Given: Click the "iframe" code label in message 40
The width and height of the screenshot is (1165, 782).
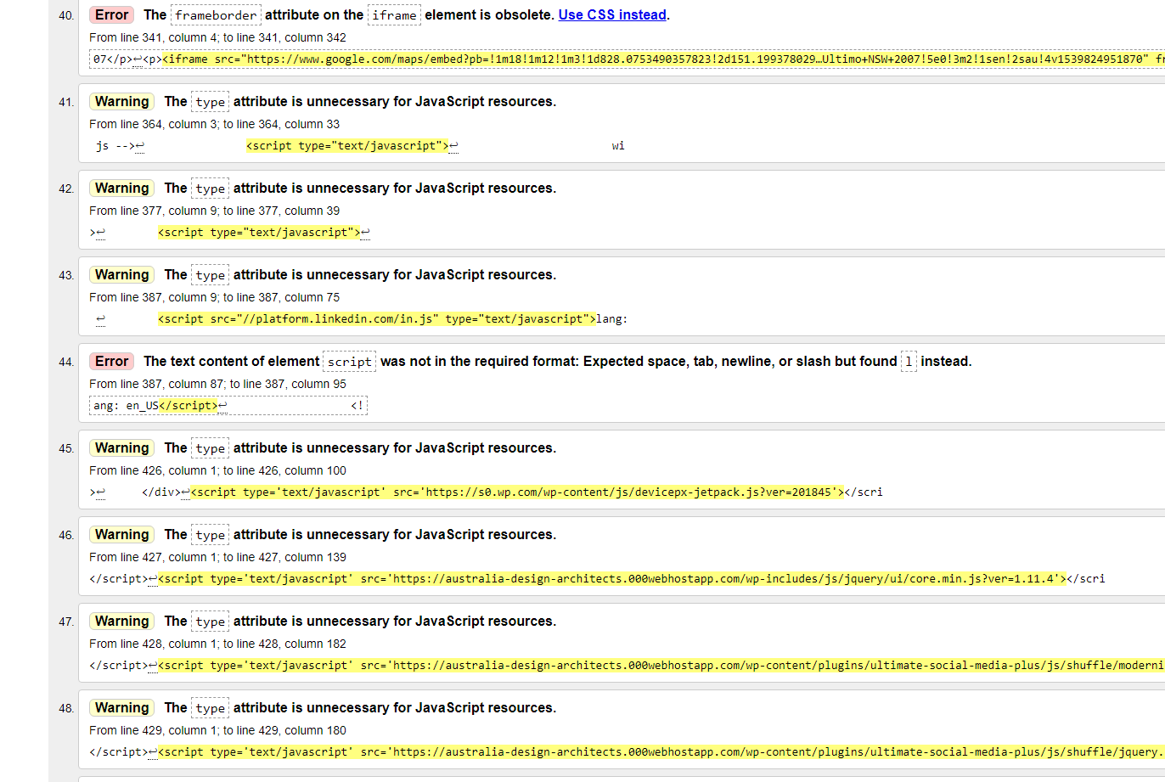Looking at the screenshot, I should pos(394,15).
